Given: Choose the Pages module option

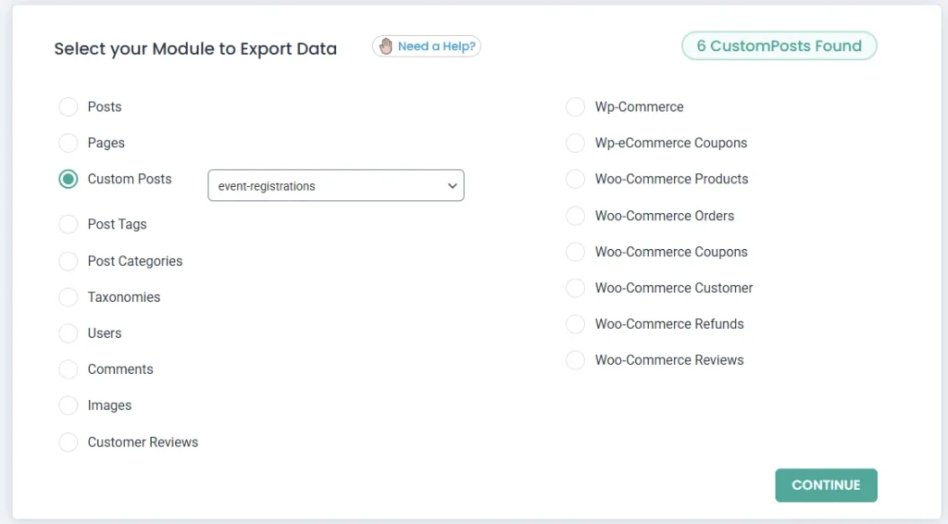Looking at the screenshot, I should tap(69, 143).
